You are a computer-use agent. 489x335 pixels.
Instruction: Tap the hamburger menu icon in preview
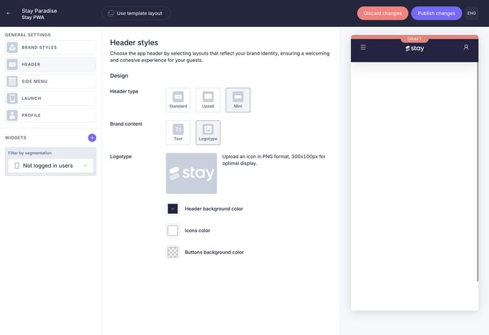click(x=363, y=47)
